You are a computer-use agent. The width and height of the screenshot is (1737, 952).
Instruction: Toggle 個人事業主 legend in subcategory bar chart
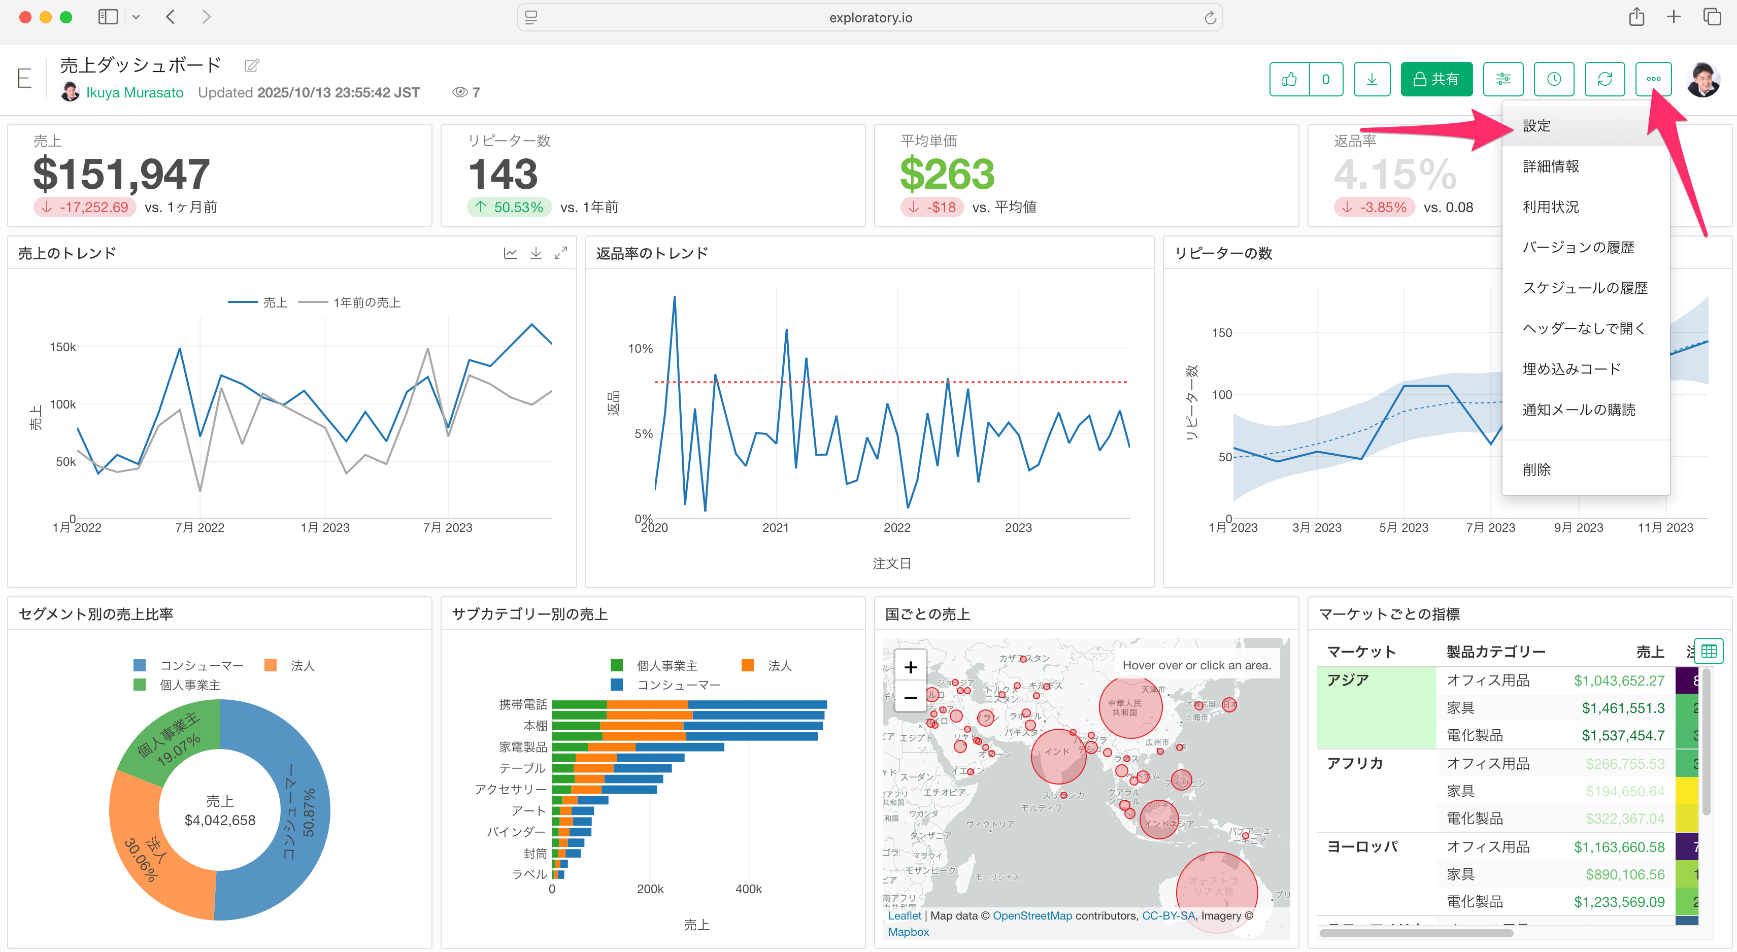[666, 665]
